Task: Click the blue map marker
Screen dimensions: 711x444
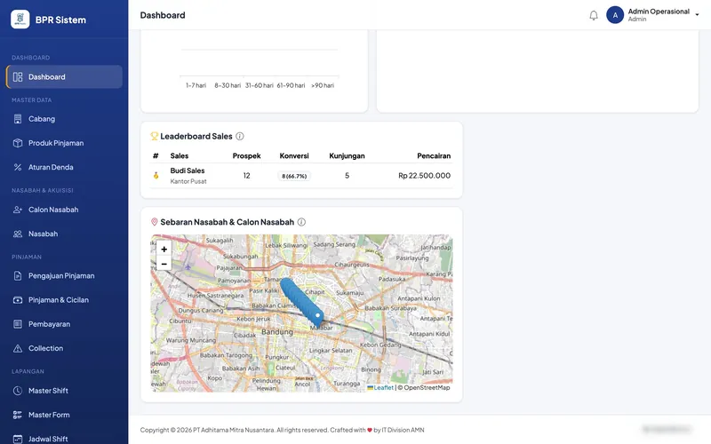Action: point(302,301)
